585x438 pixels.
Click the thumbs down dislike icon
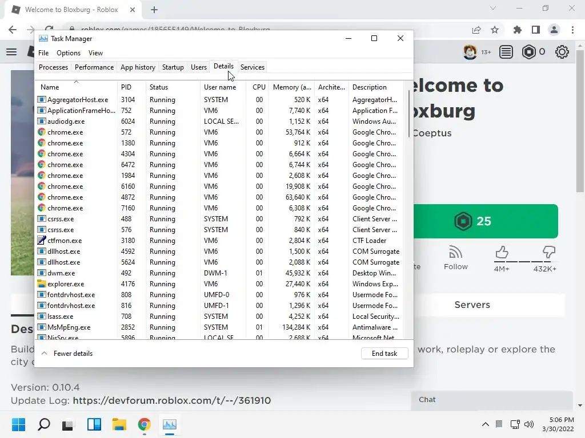click(x=549, y=253)
